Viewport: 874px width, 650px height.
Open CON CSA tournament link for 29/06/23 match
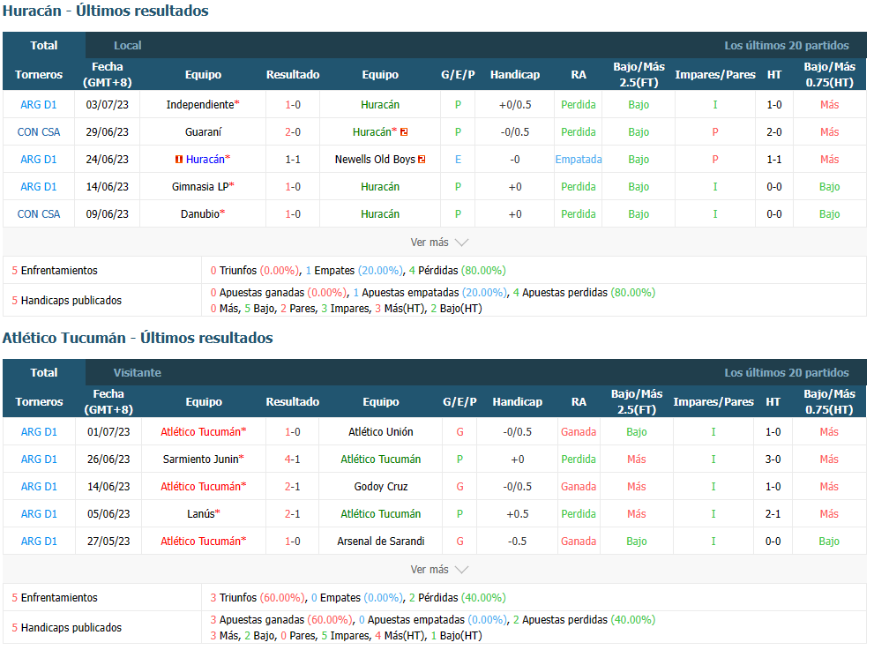click(39, 132)
